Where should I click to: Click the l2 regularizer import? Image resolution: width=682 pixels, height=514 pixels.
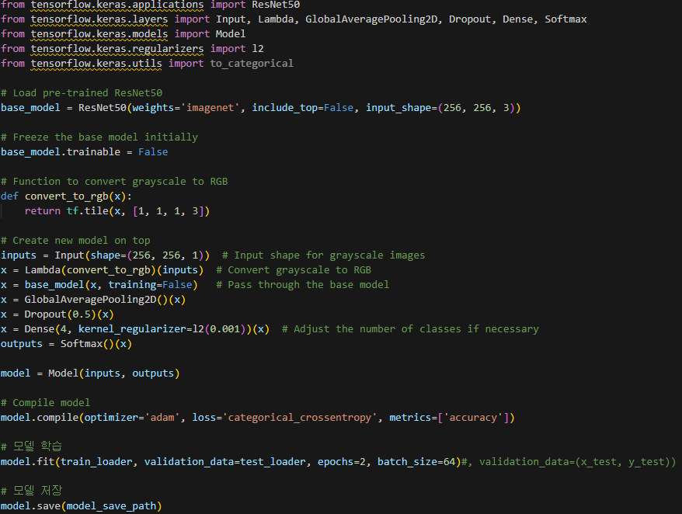coord(258,49)
